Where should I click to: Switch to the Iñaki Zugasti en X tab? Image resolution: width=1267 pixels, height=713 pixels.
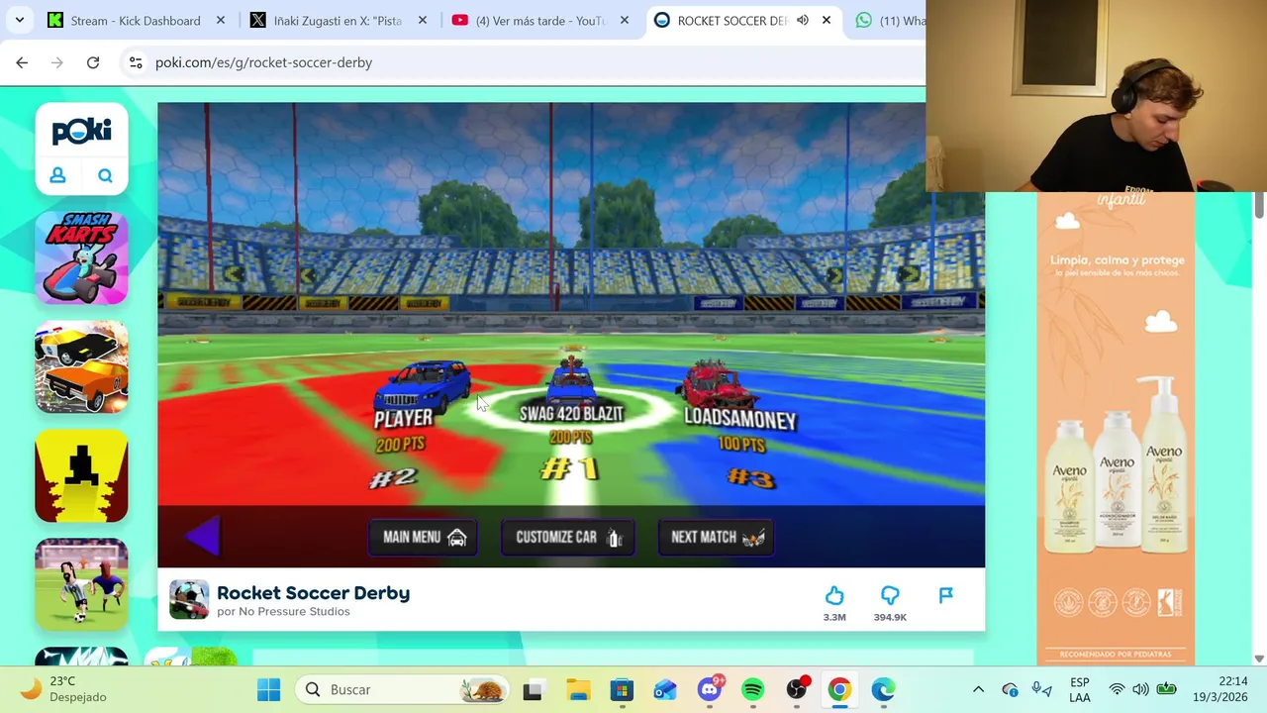tap(339, 20)
